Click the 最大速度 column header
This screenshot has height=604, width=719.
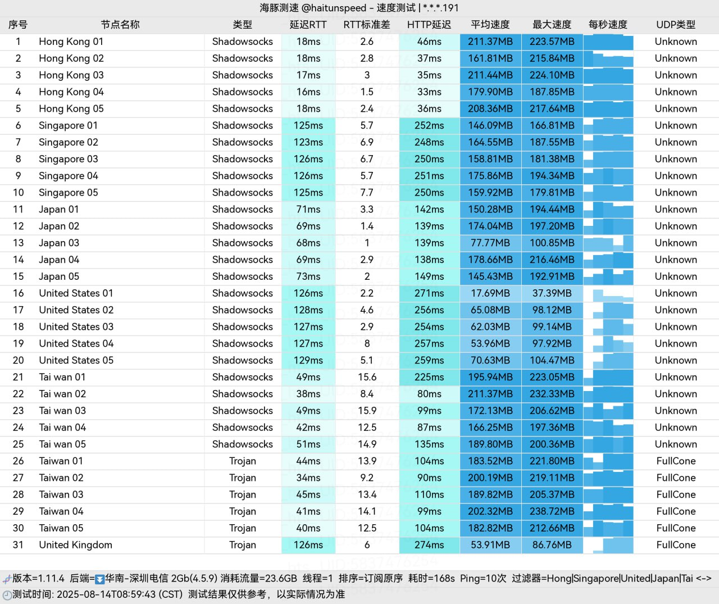552,25
